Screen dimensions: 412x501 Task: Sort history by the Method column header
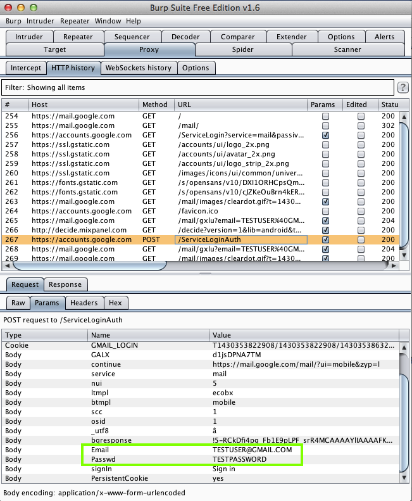click(156, 105)
